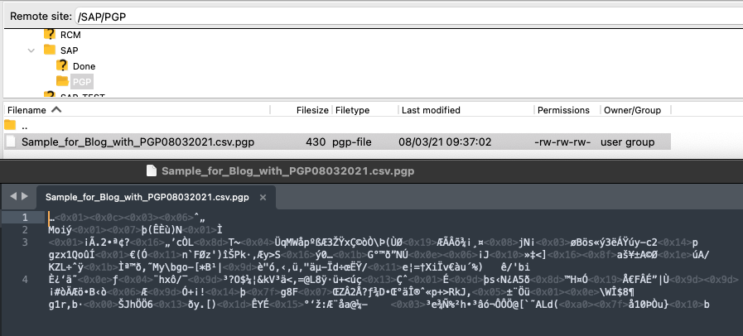The height and width of the screenshot is (336, 743).
Task: Click the document icon in editor title bar
Action: click(x=151, y=171)
